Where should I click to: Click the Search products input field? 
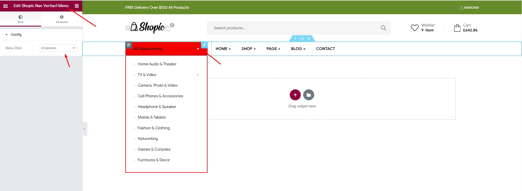[x=293, y=28]
